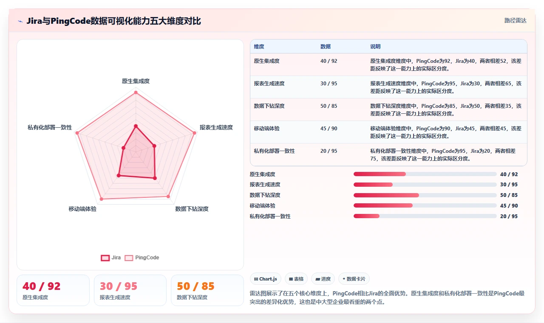Image resolution: width=544 pixels, height=323 pixels.
Task: Click PingCode data point at 私有化部署一致性 vertex
Action: point(77,133)
